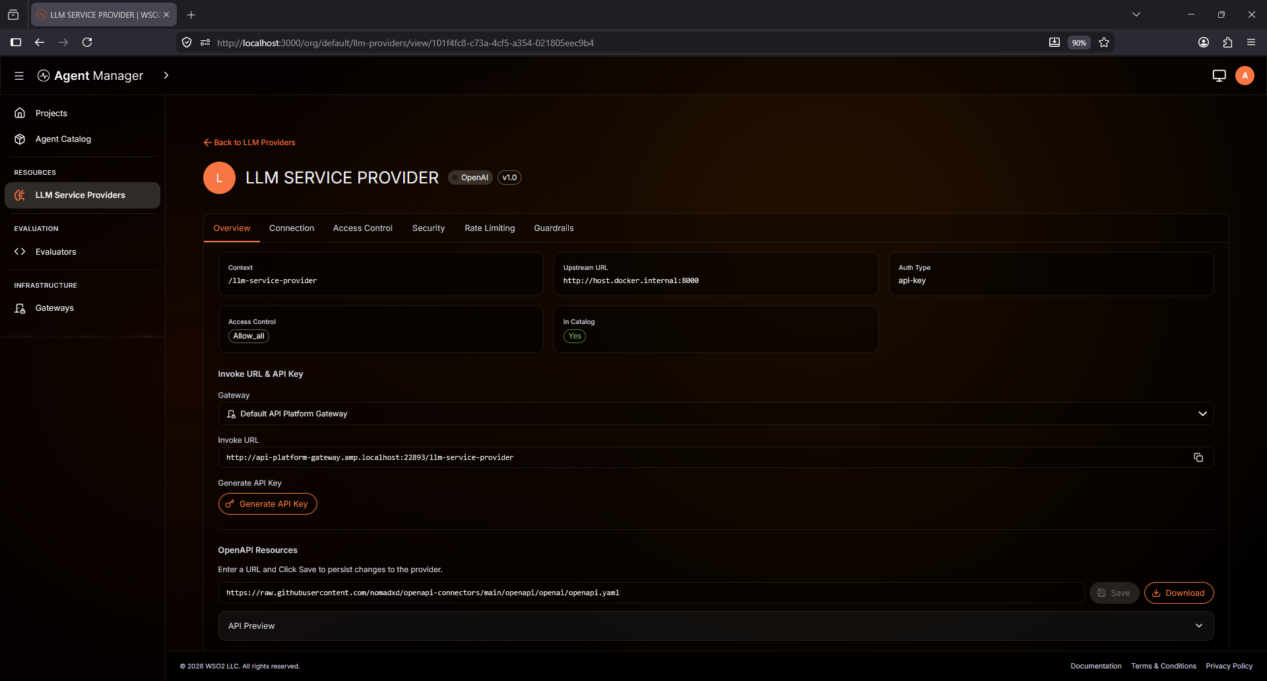Open Privacy Policy footer link

coord(1229,666)
